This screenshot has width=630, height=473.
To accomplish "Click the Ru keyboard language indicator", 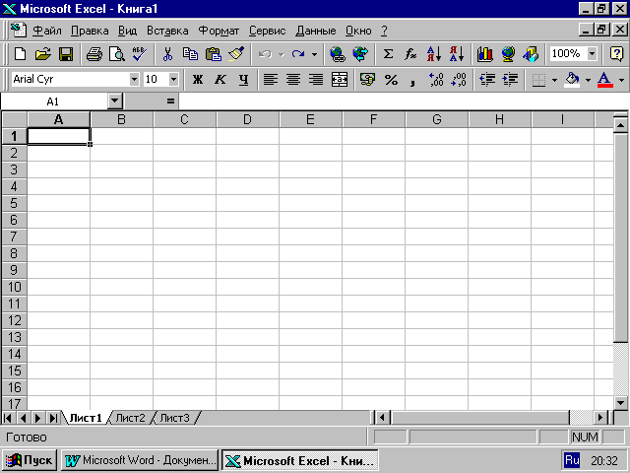I will (x=572, y=460).
